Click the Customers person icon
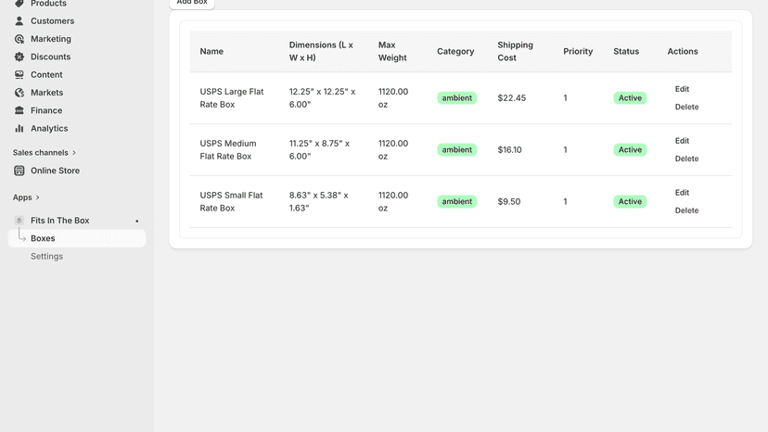The image size is (768, 432). [19, 21]
